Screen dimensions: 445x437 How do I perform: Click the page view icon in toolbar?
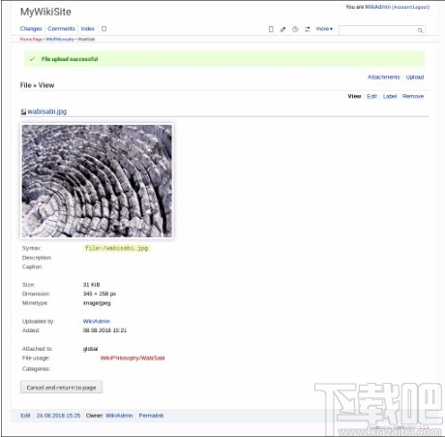pos(271,29)
